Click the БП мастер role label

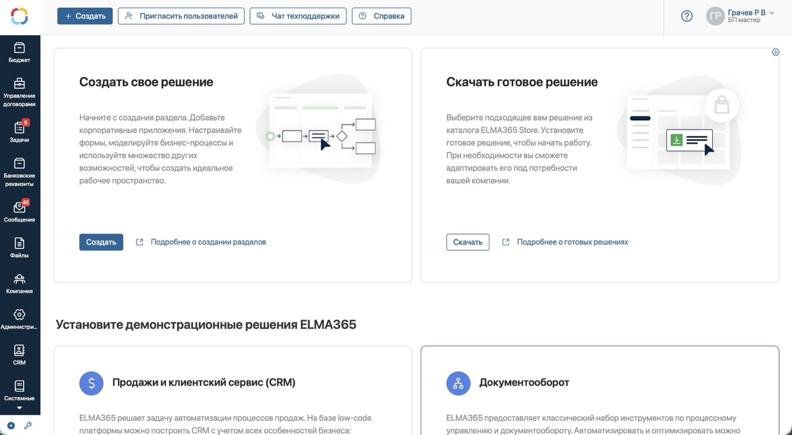pyautogui.click(x=744, y=20)
